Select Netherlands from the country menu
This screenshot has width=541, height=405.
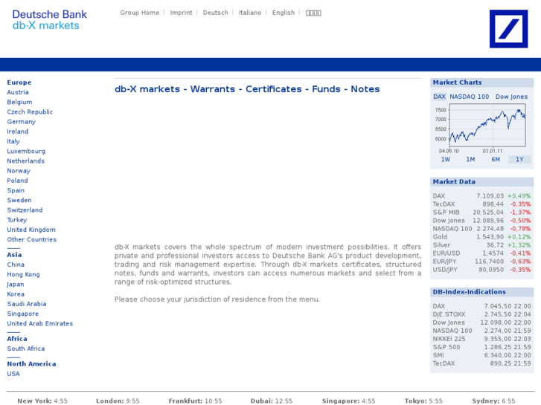pos(26,161)
